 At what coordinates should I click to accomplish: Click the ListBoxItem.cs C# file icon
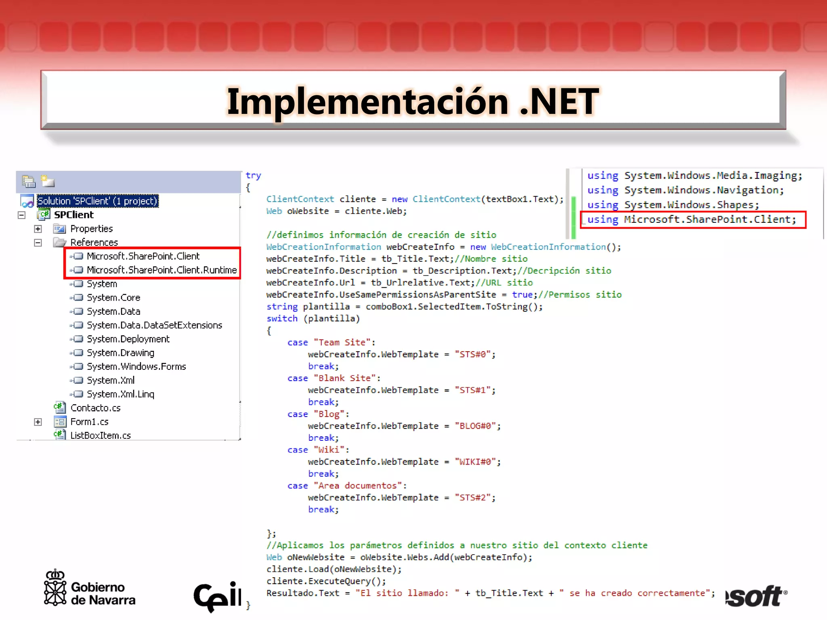[60, 435]
